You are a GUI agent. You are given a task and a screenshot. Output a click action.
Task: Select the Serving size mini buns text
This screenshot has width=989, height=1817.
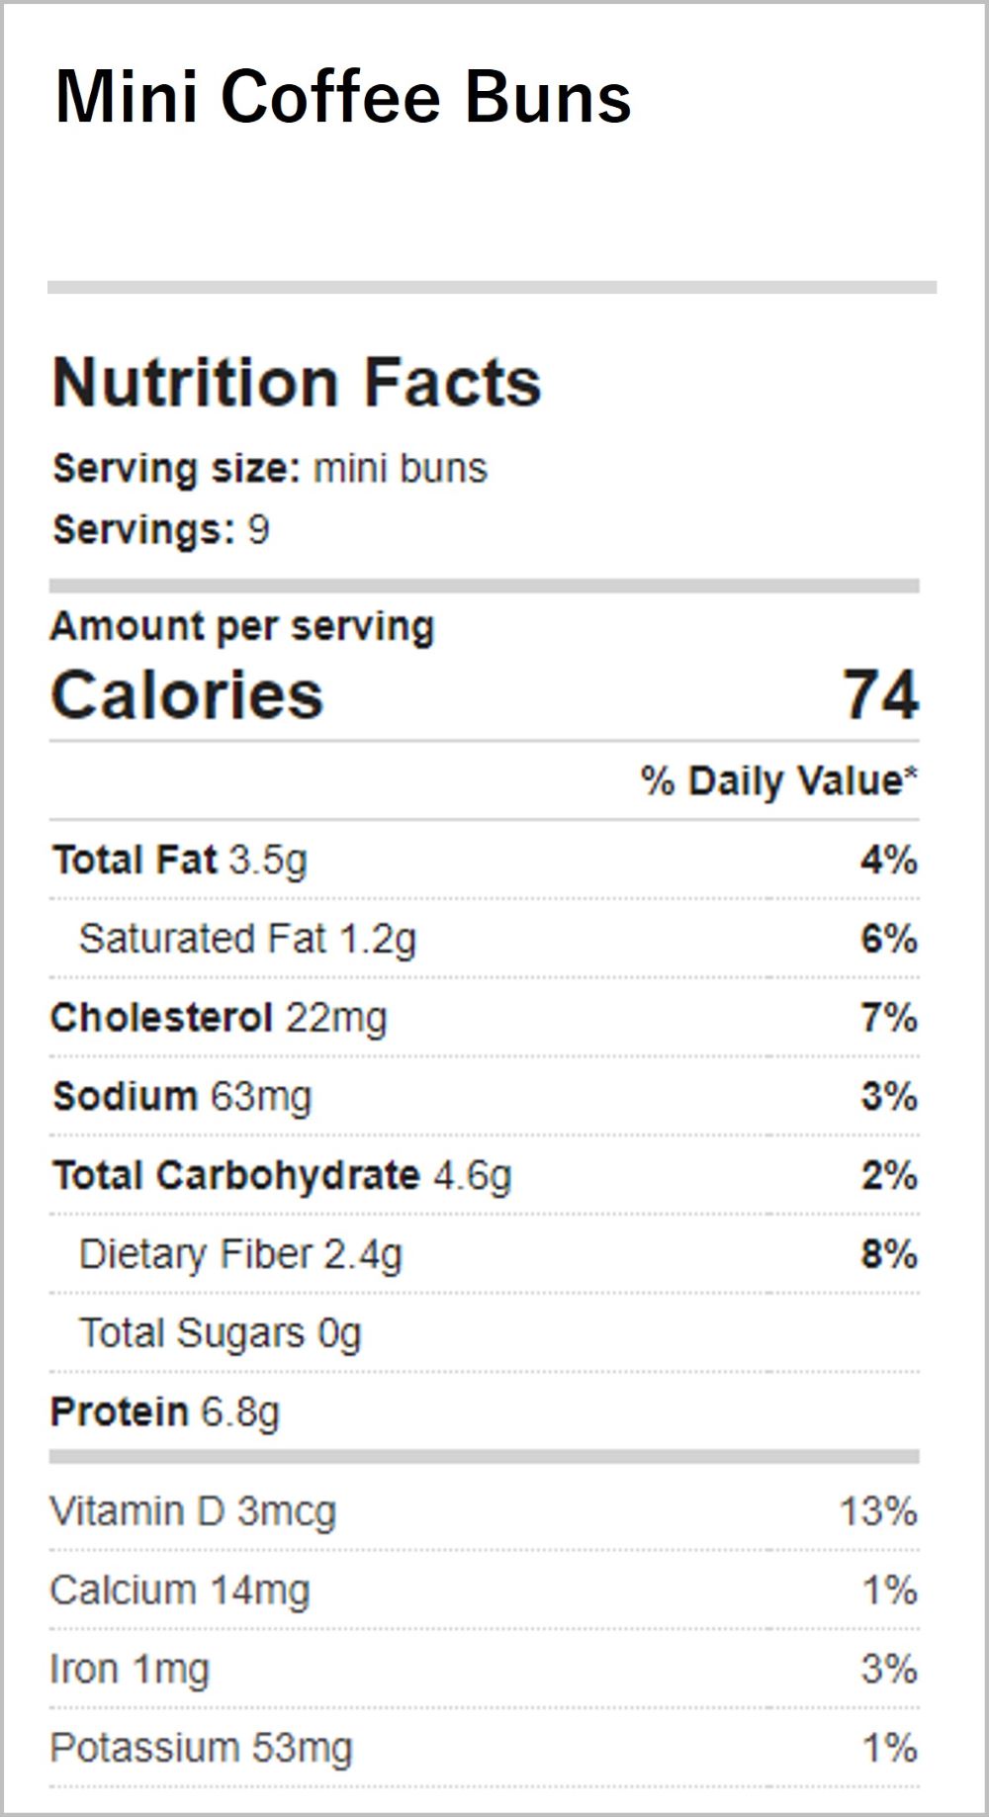[270, 468]
